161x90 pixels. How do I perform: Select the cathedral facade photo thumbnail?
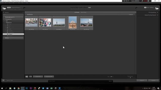[x=73, y=22]
